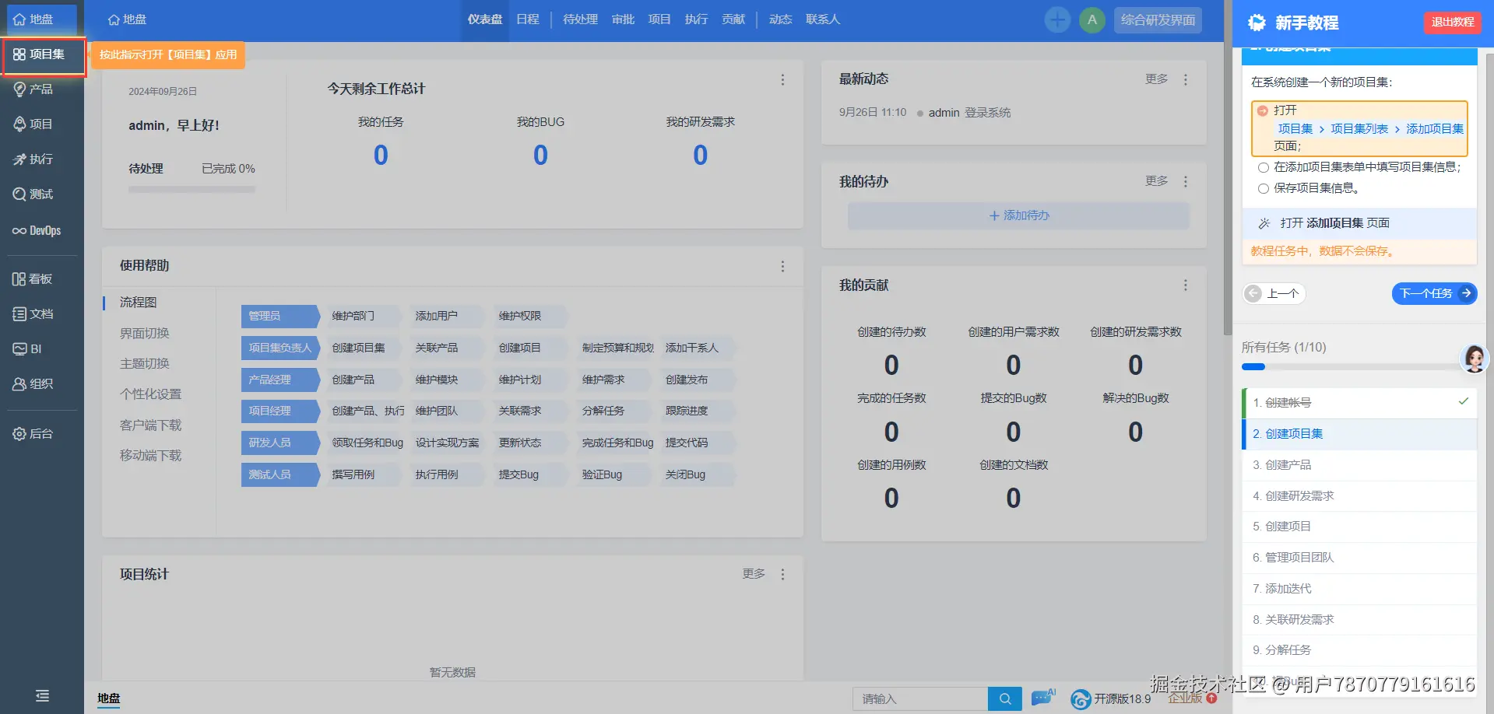Open options menu of 我的待办 block

tap(1186, 181)
